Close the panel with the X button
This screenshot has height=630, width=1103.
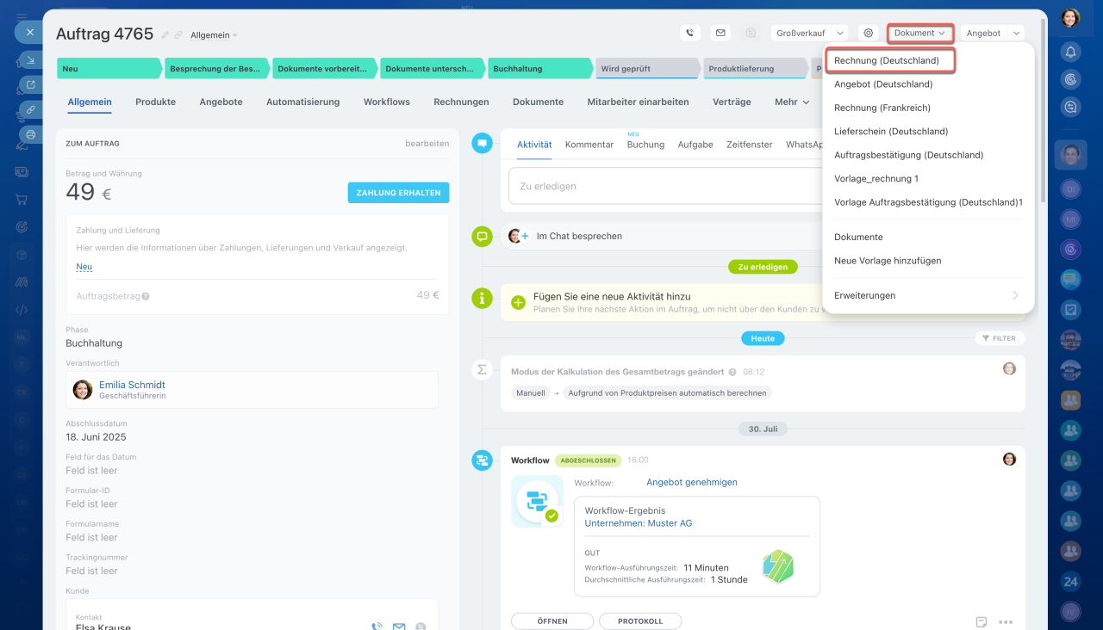[x=29, y=32]
